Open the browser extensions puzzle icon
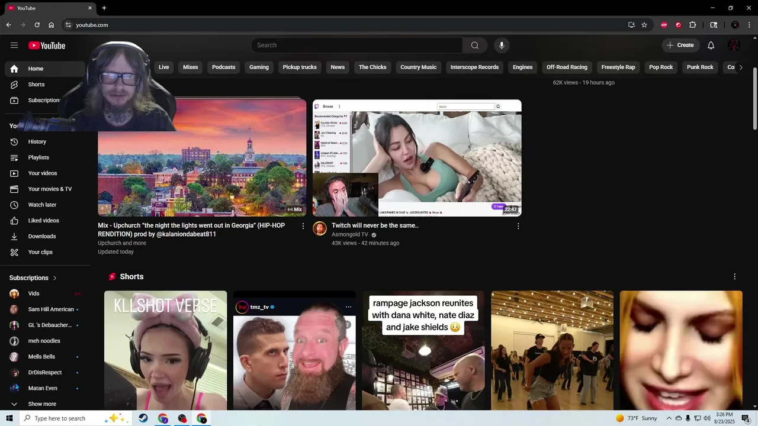Viewport: 758px width, 426px height. [692, 25]
